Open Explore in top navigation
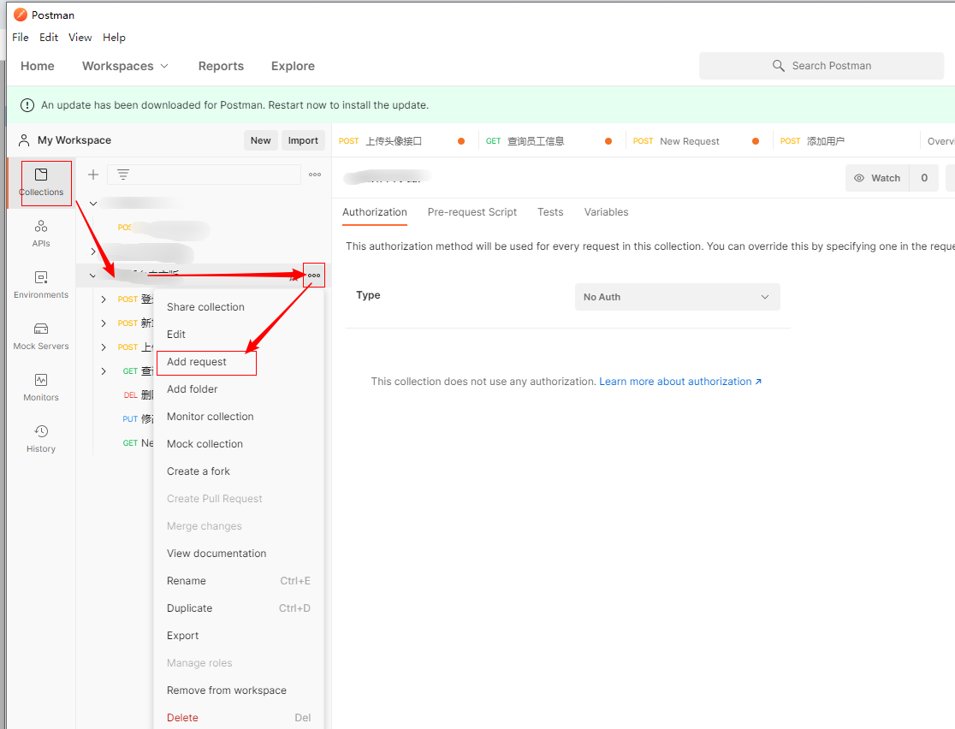Viewport: 955px width, 729px height. 293,66
